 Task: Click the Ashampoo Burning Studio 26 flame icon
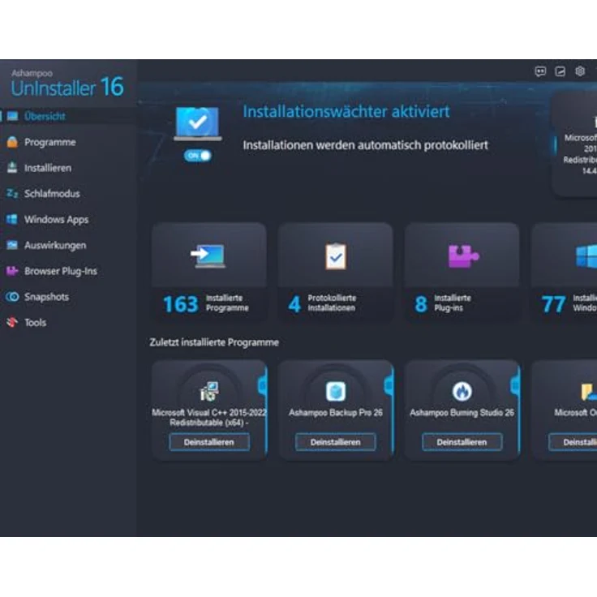coord(462,391)
